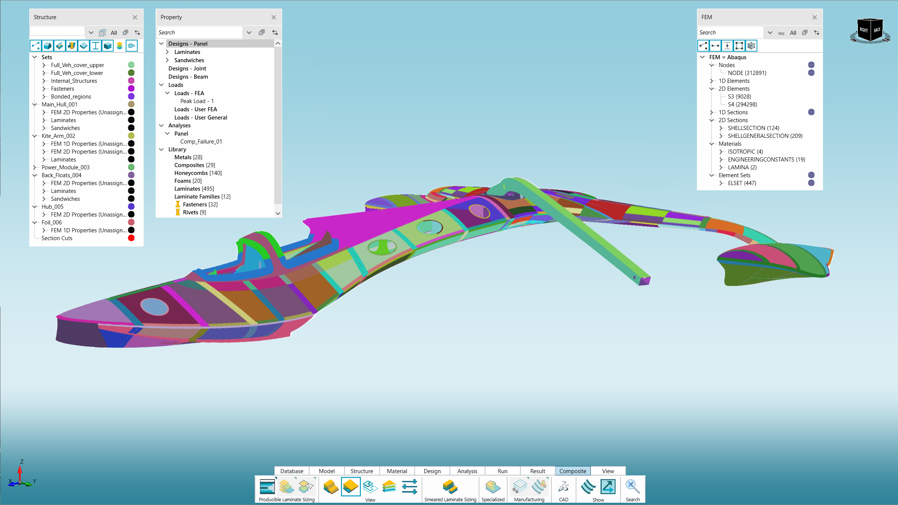898x505 pixels.
Task: Open the Material tab
Action: (397, 471)
